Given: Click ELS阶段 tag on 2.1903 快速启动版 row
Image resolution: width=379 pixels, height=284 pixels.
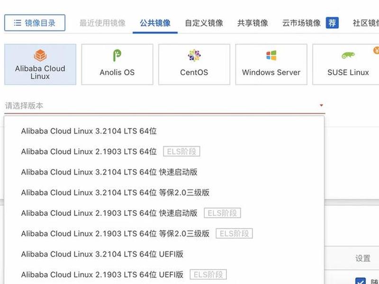Looking at the screenshot, I should click(x=222, y=213).
